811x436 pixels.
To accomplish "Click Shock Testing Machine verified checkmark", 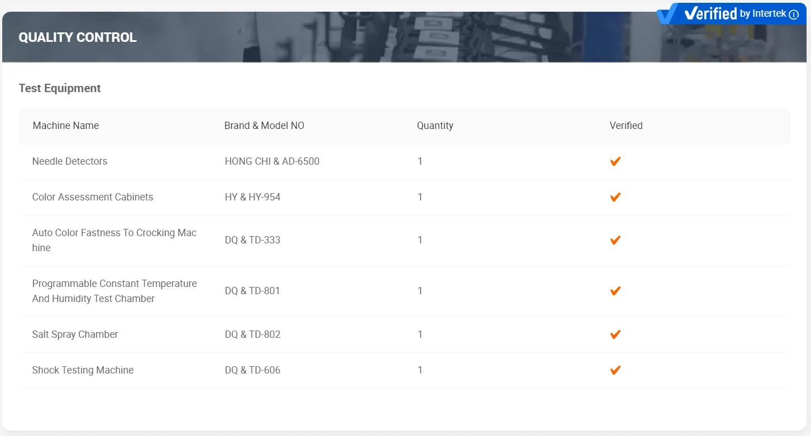I will [x=616, y=370].
